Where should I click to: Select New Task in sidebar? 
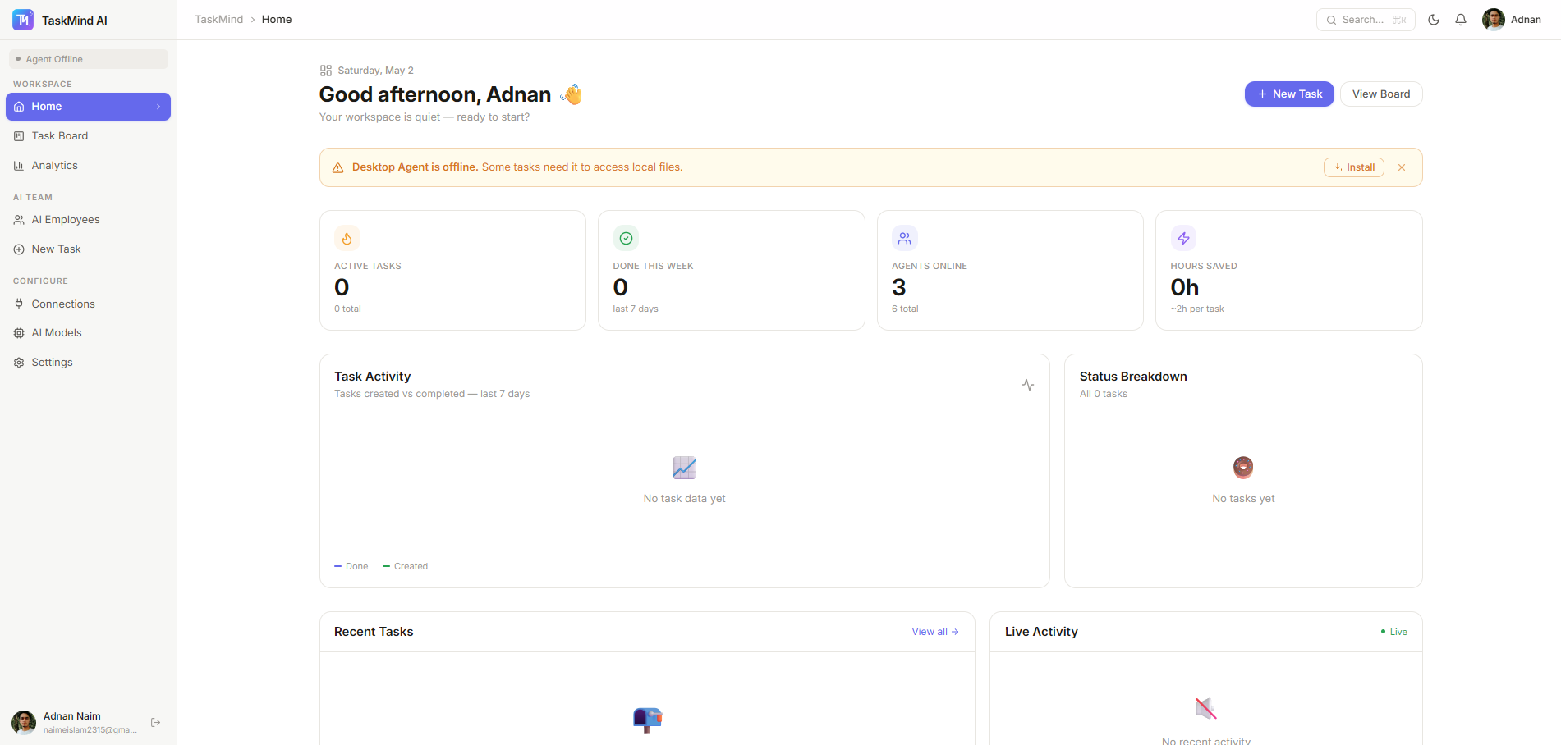(x=88, y=249)
